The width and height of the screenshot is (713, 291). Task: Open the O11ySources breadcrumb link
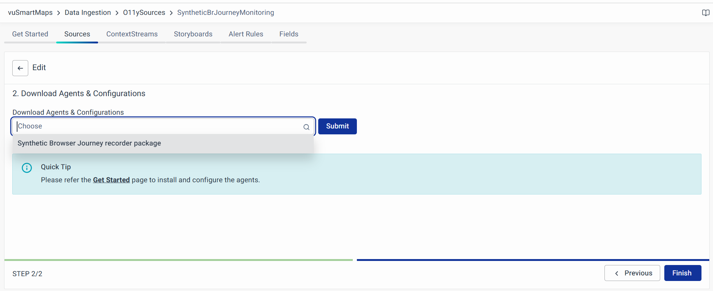pyautogui.click(x=144, y=13)
